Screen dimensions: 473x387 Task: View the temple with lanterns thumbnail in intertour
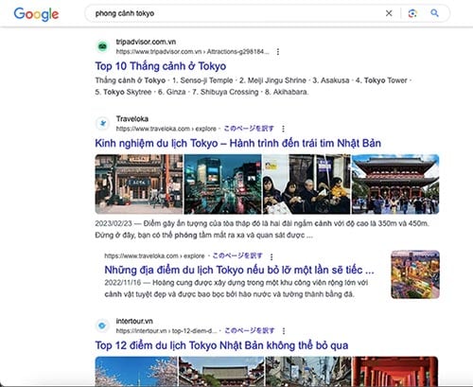(x=221, y=371)
